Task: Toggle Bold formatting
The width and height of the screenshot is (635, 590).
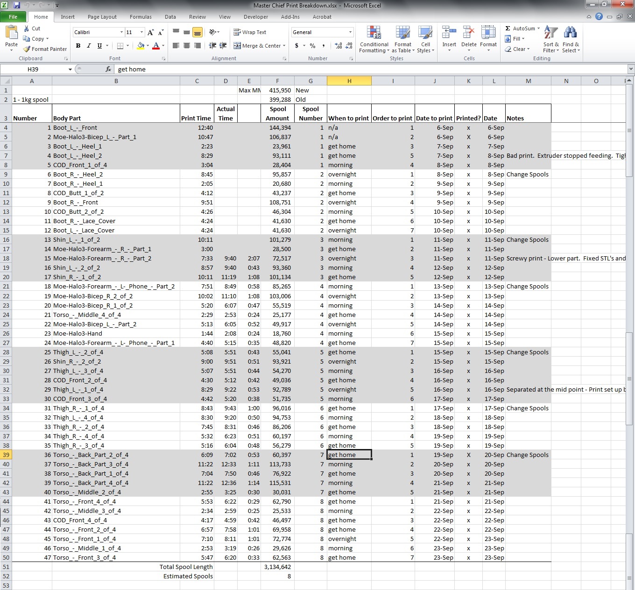Action: click(x=78, y=46)
